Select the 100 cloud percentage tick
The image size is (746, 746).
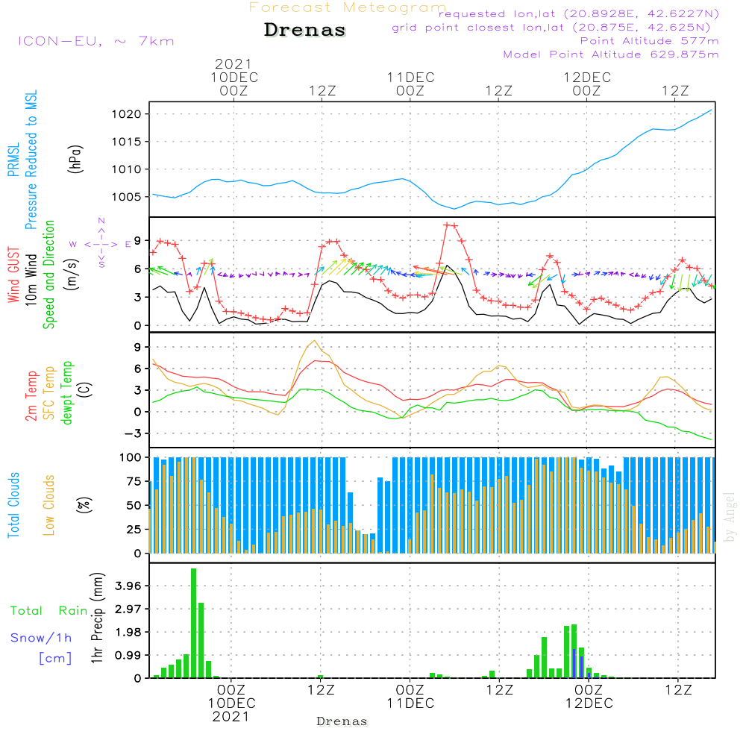131,457
